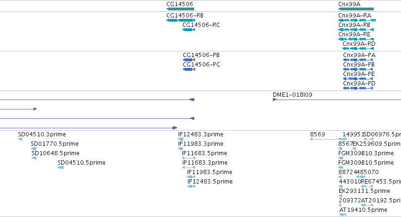401x217 pixels.
Task: Click the CG14506-PB protein glyph
Action: [189, 60]
